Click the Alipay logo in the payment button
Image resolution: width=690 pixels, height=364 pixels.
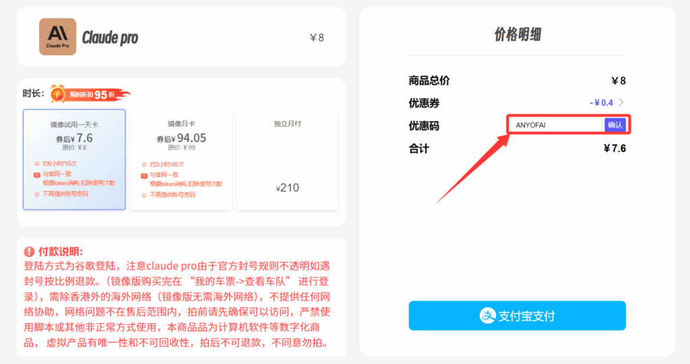pos(487,316)
